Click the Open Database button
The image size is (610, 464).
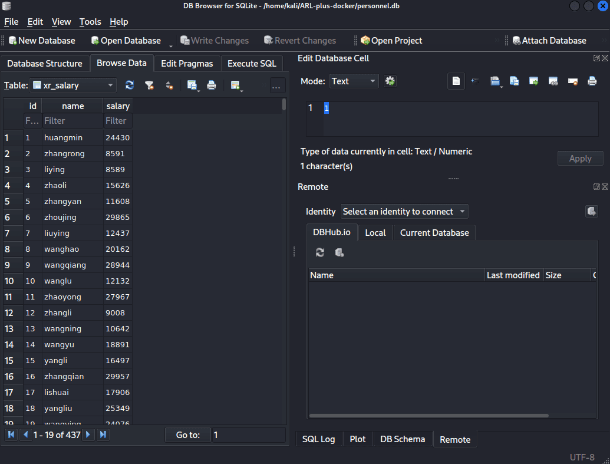click(126, 41)
